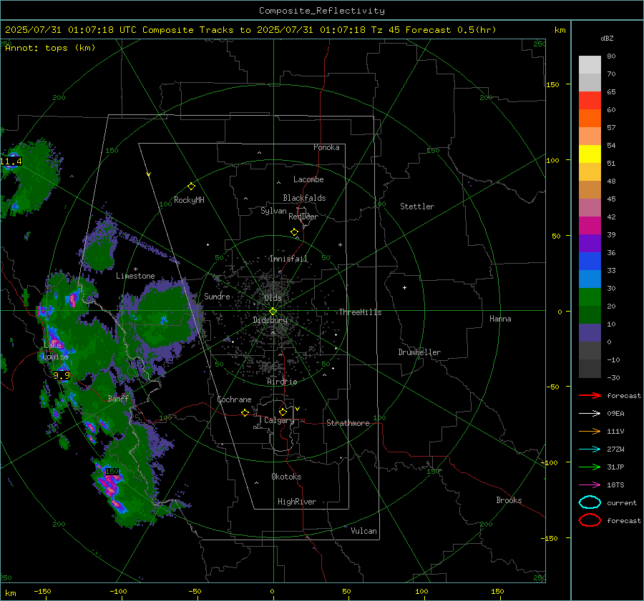Click the Drumheller label
This screenshot has height=601, width=644.
[419, 352]
